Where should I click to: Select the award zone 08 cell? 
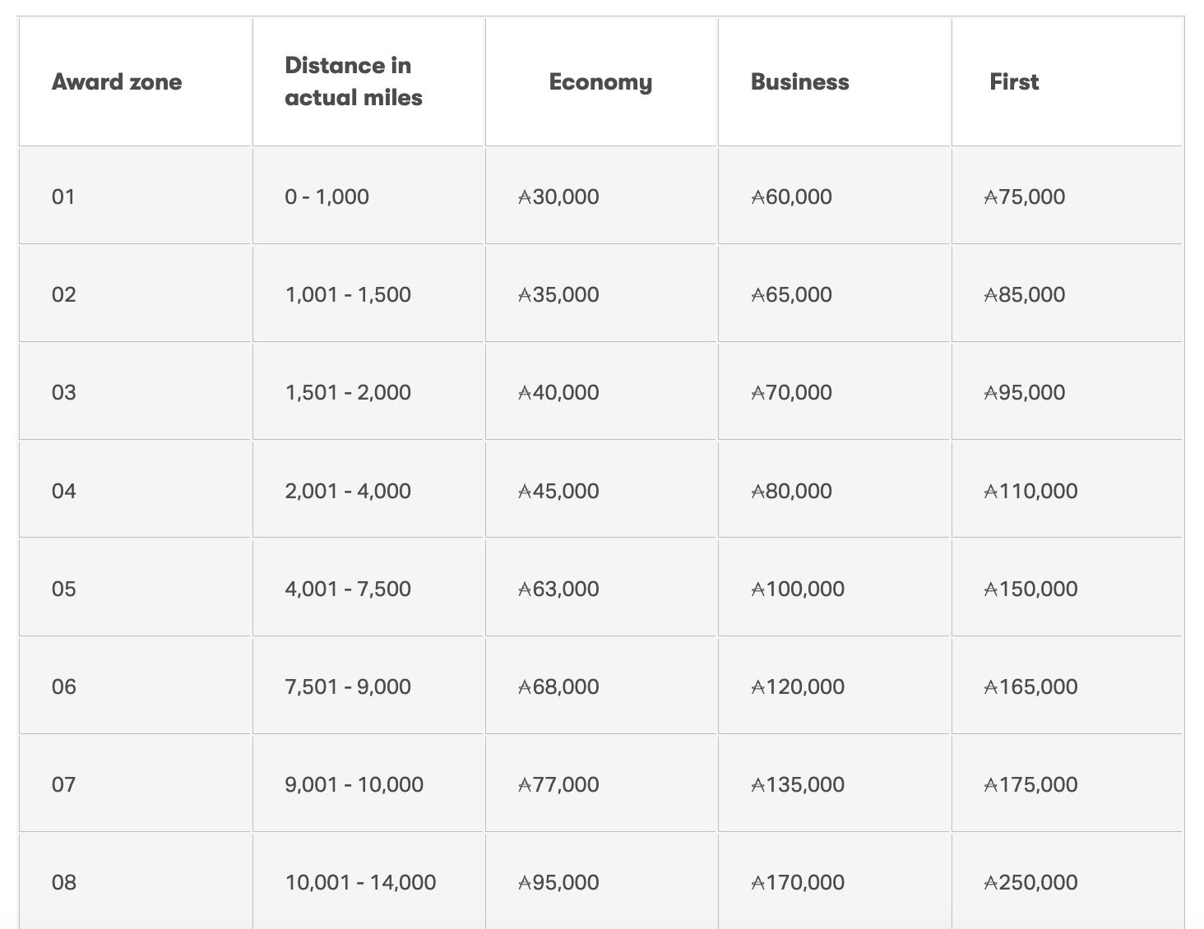click(x=63, y=882)
